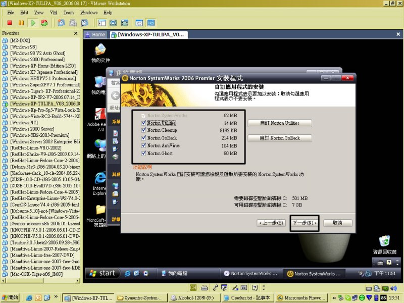Click the host 開始 start button

click(x=10, y=297)
